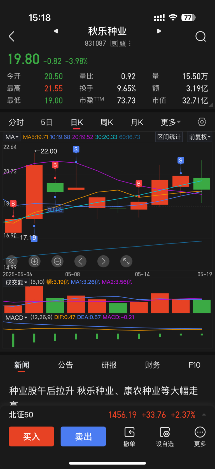Go to previous stock with left triangle
The height and width of the screenshot is (469, 215).
click(56, 31)
